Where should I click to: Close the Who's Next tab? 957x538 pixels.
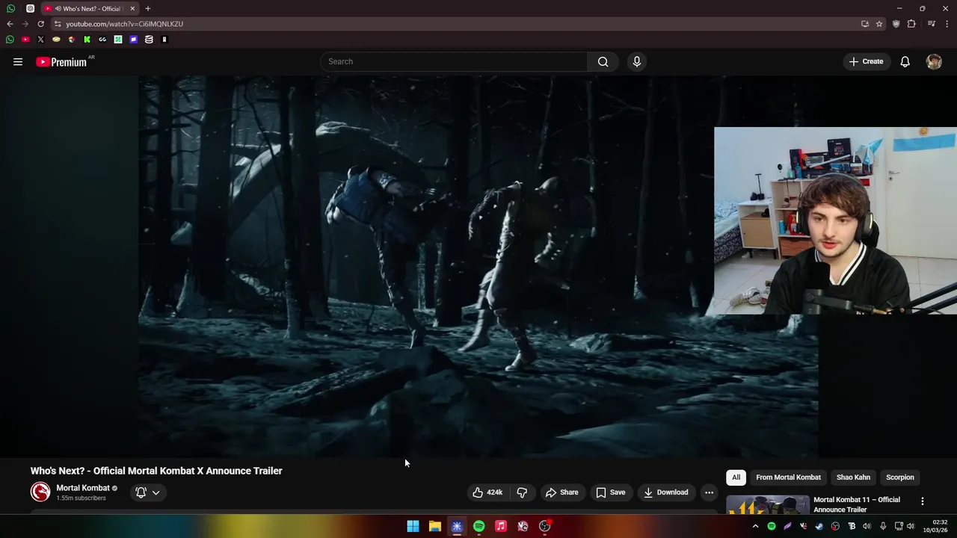tap(132, 8)
